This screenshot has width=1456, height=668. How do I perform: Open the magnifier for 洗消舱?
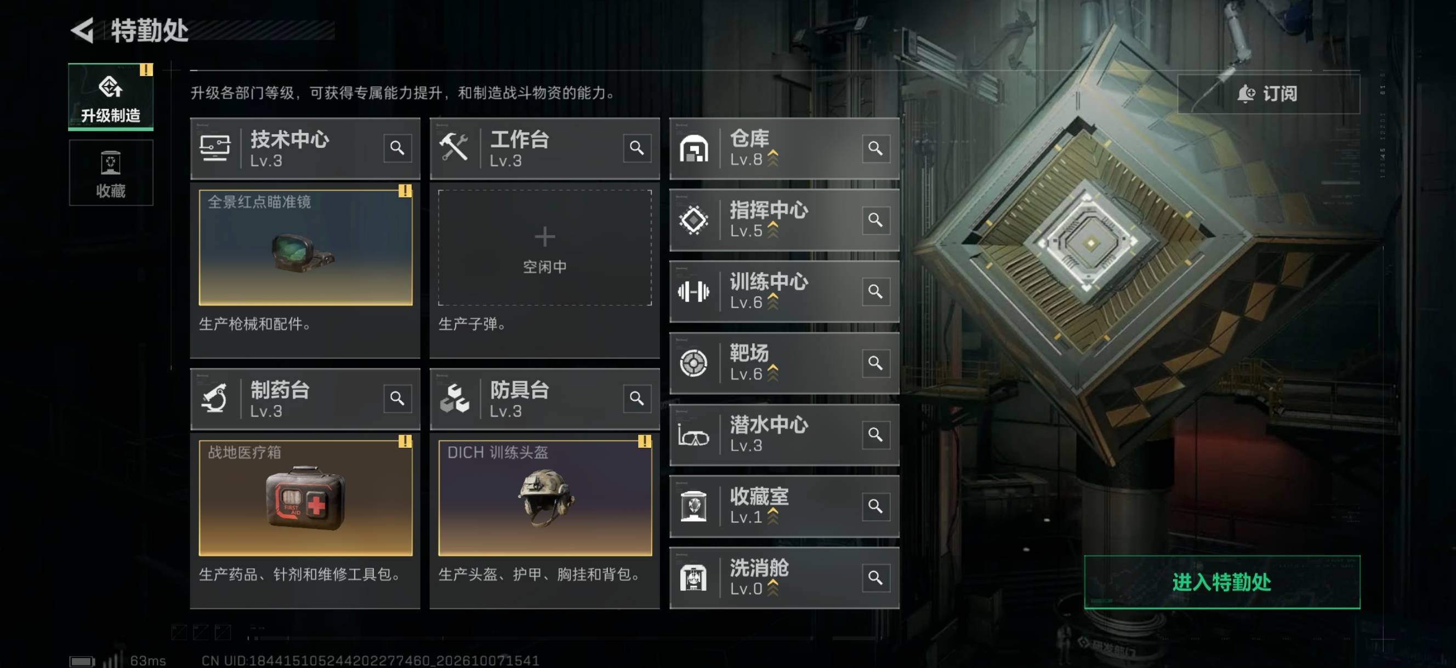pos(875,578)
